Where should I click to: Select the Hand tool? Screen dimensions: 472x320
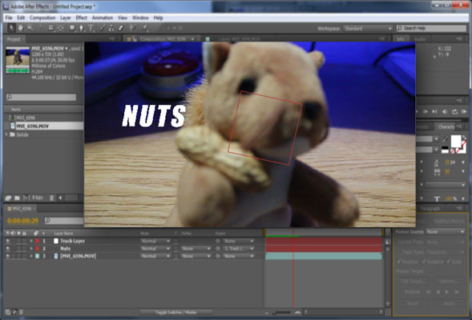coord(21,28)
